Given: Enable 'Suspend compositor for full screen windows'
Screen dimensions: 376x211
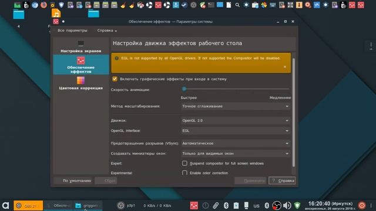Looking at the screenshot, I should (184, 163).
